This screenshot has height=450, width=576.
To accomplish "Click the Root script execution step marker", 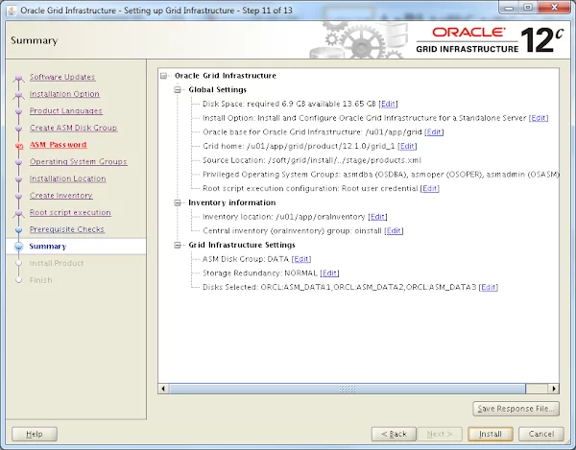I will click(19, 213).
